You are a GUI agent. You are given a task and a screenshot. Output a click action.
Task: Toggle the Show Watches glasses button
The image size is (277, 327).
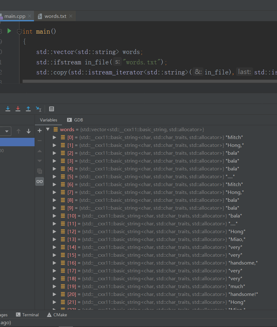tap(40, 181)
